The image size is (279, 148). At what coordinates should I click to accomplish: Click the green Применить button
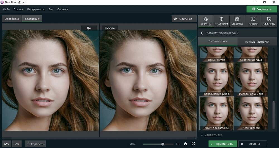click(222, 144)
